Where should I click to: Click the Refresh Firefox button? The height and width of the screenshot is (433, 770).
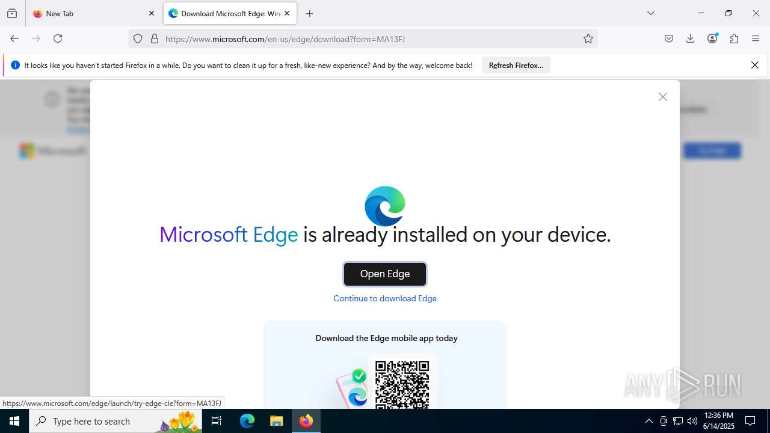coord(516,66)
